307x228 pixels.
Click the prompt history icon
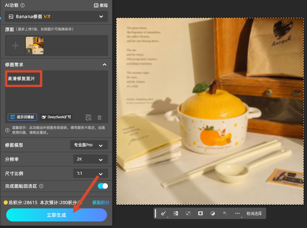pyautogui.click(x=88, y=118)
